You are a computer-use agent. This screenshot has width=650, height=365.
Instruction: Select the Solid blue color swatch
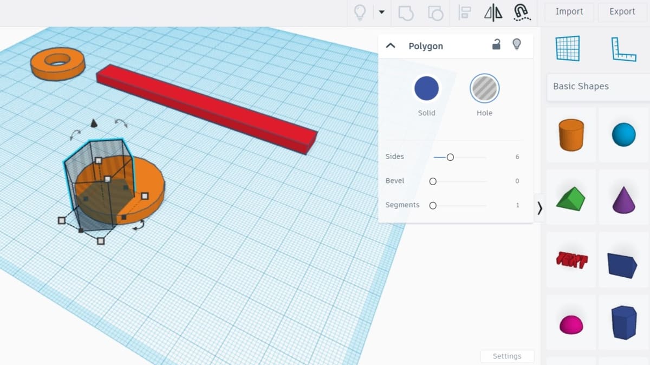tap(426, 88)
